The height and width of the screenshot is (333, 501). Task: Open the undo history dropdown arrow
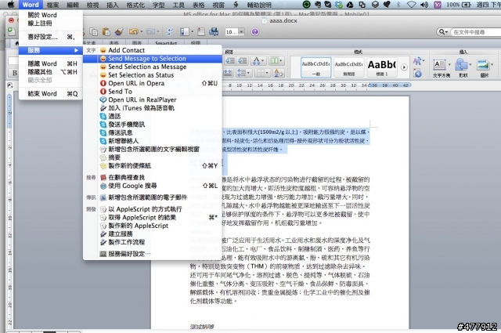141,31
